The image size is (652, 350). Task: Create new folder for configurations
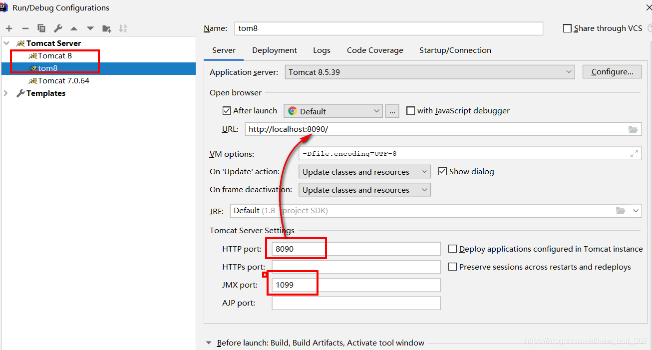point(107,28)
